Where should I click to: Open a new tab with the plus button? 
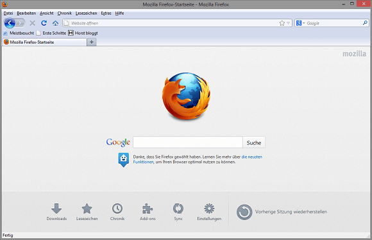coord(92,42)
